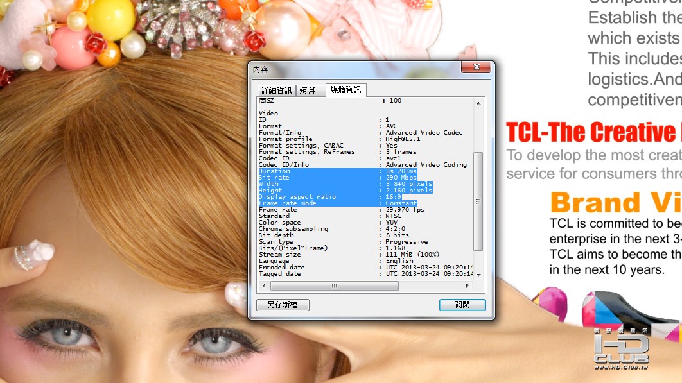Click the 'avc1' codec value
Image resolution: width=682 pixels, height=383 pixels.
[x=393, y=158]
